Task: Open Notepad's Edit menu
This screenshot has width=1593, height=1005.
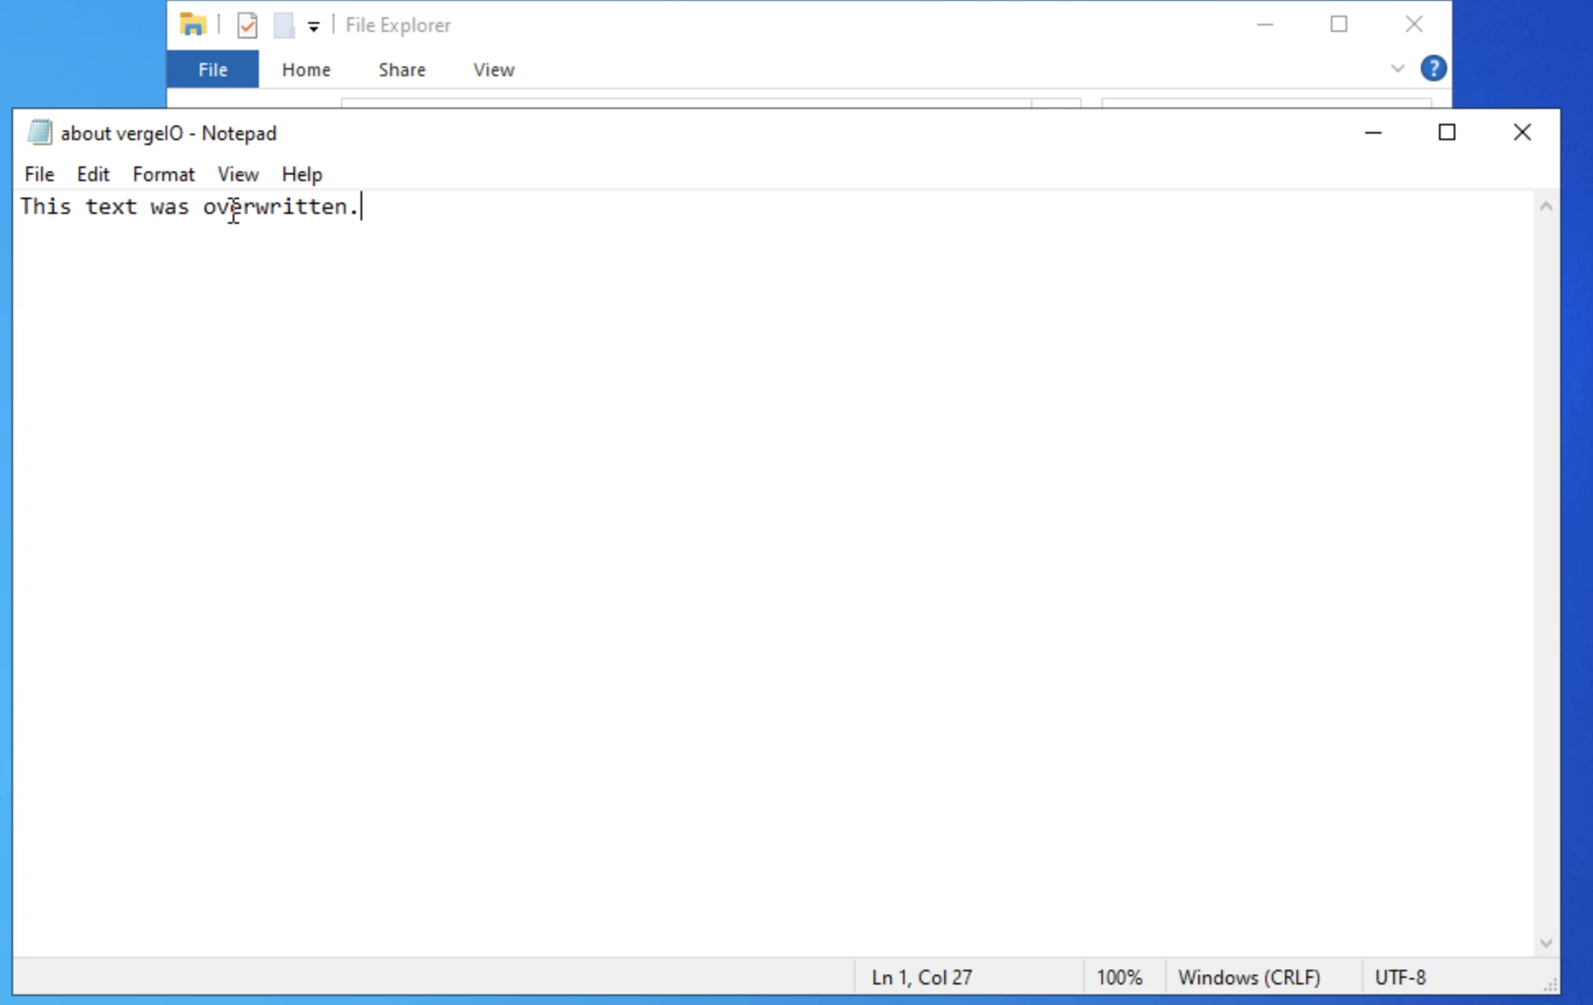Action: click(93, 174)
